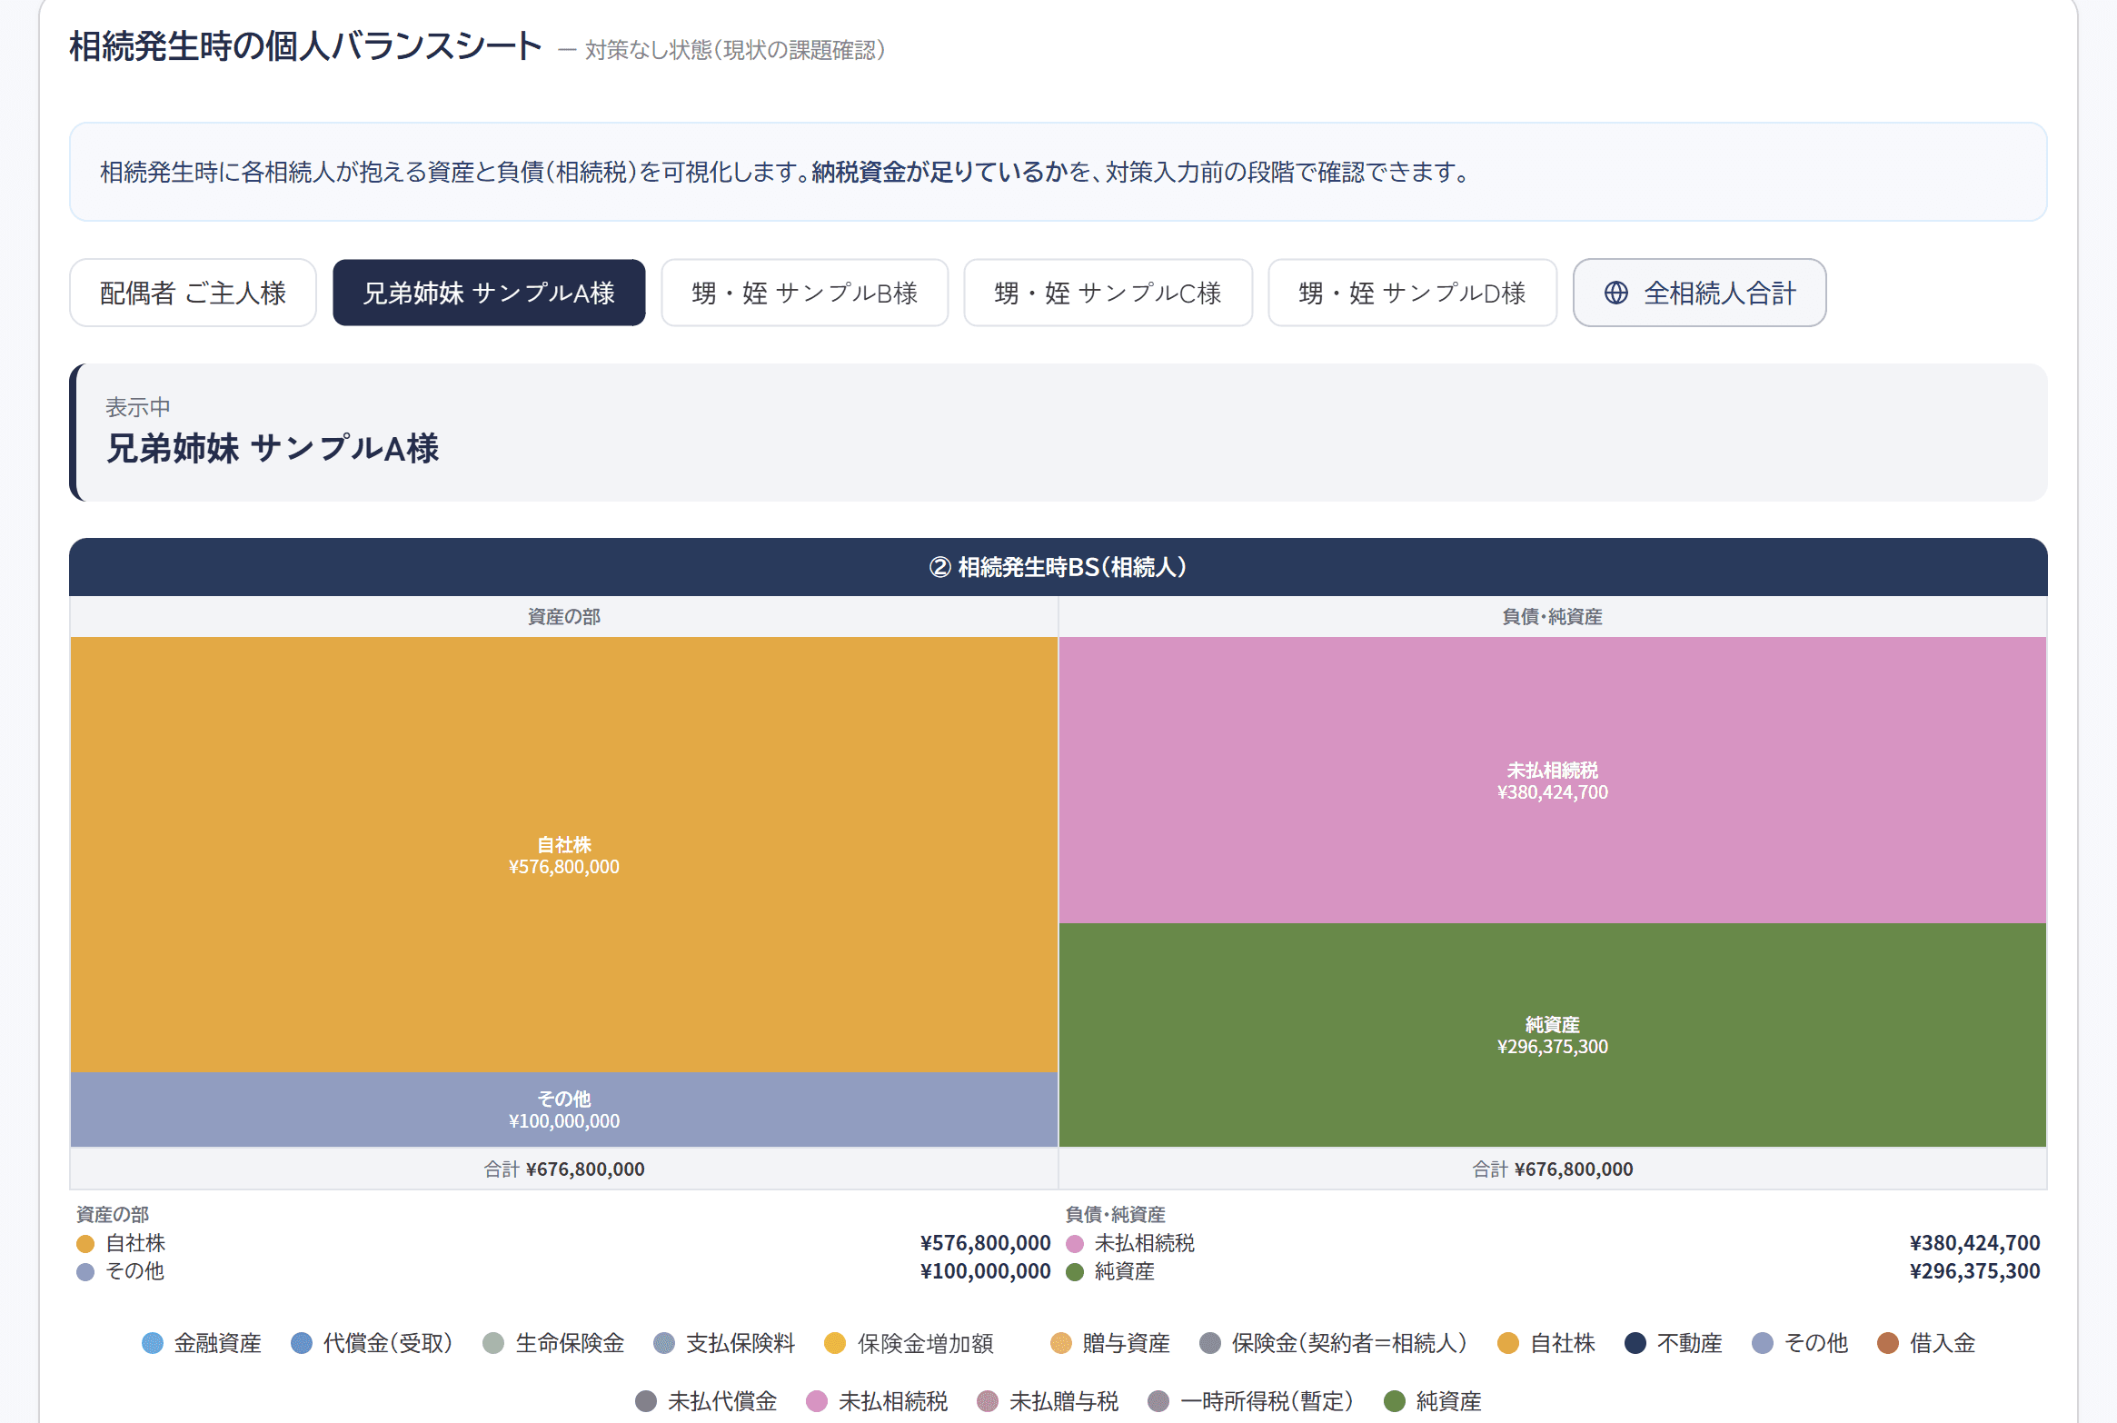Image resolution: width=2117 pixels, height=1423 pixels.
Task: Click the ② 相続発生時BS(相続人) header
Action: click(x=1058, y=567)
